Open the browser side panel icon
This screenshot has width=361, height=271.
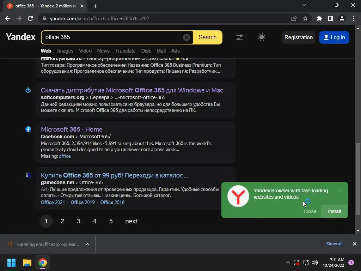[331, 18]
